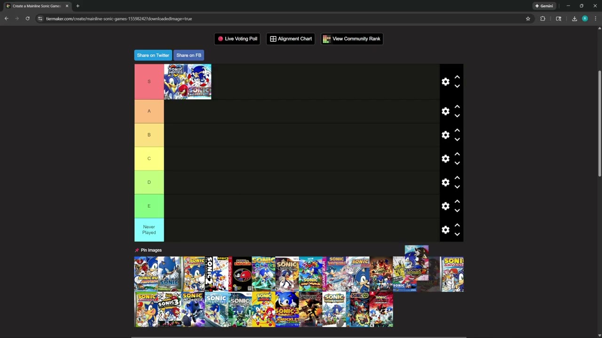Move E tier row up

[457, 201]
